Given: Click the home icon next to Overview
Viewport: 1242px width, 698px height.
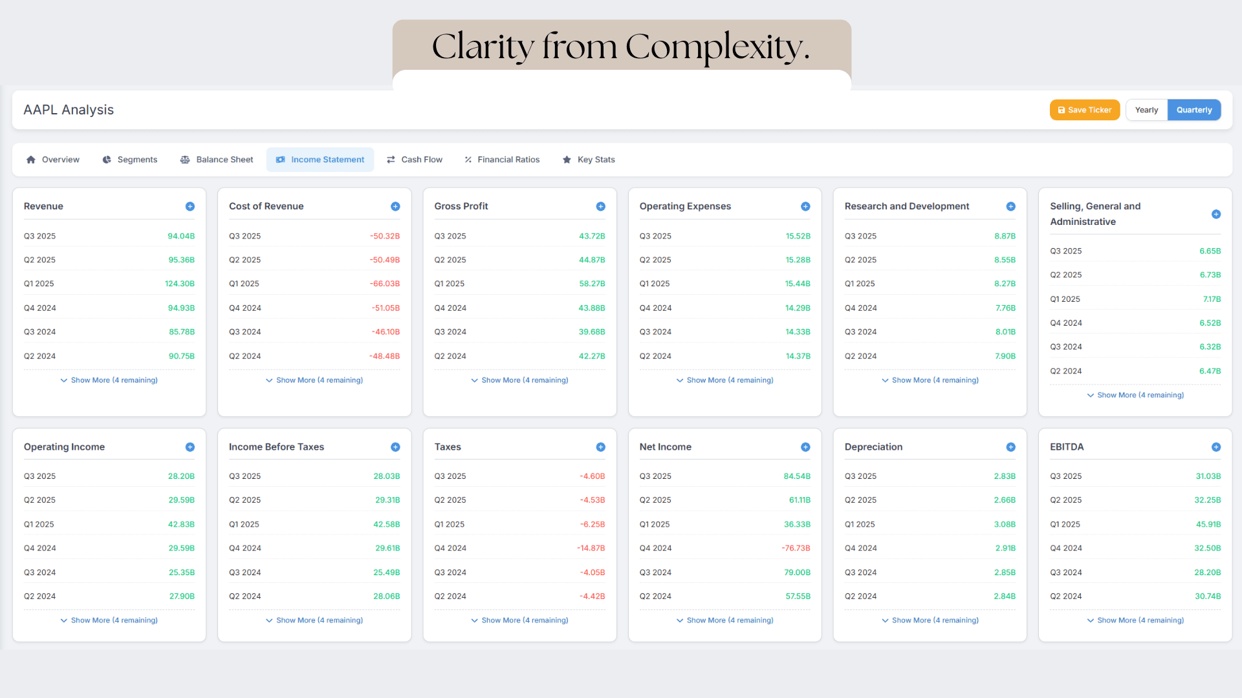Looking at the screenshot, I should pos(31,159).
